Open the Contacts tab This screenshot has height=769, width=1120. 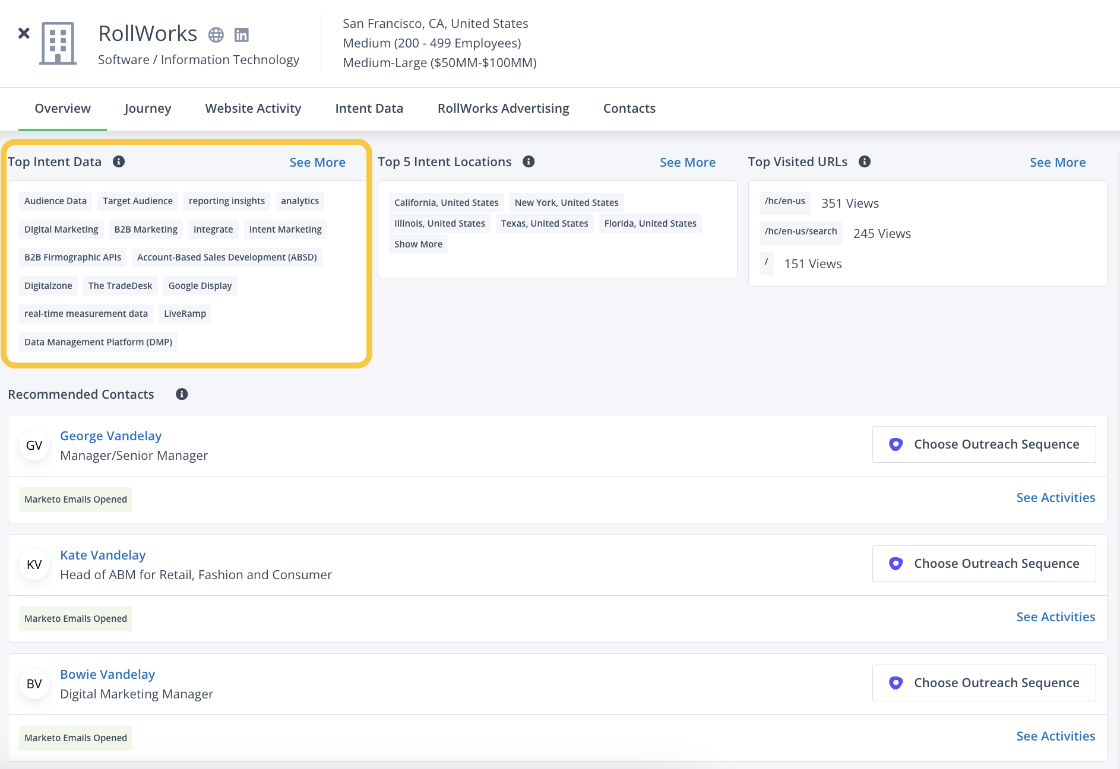(x=629, y=109)
